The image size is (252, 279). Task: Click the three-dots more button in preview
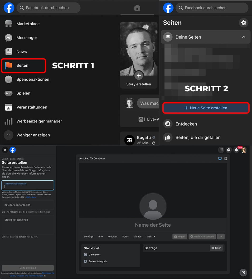221,236
